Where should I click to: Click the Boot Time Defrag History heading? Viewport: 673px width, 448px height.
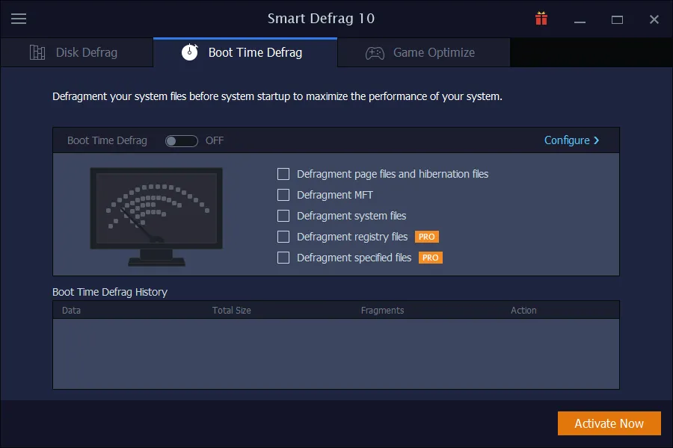(110, 292)
